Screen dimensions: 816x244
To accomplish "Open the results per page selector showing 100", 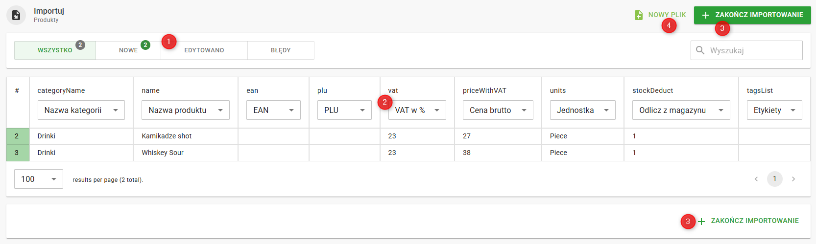I will click(39, 179).
